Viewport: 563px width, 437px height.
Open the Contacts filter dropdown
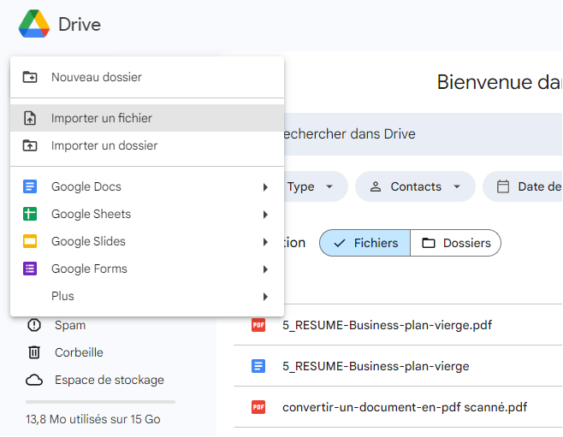click(x=416, y=186)
